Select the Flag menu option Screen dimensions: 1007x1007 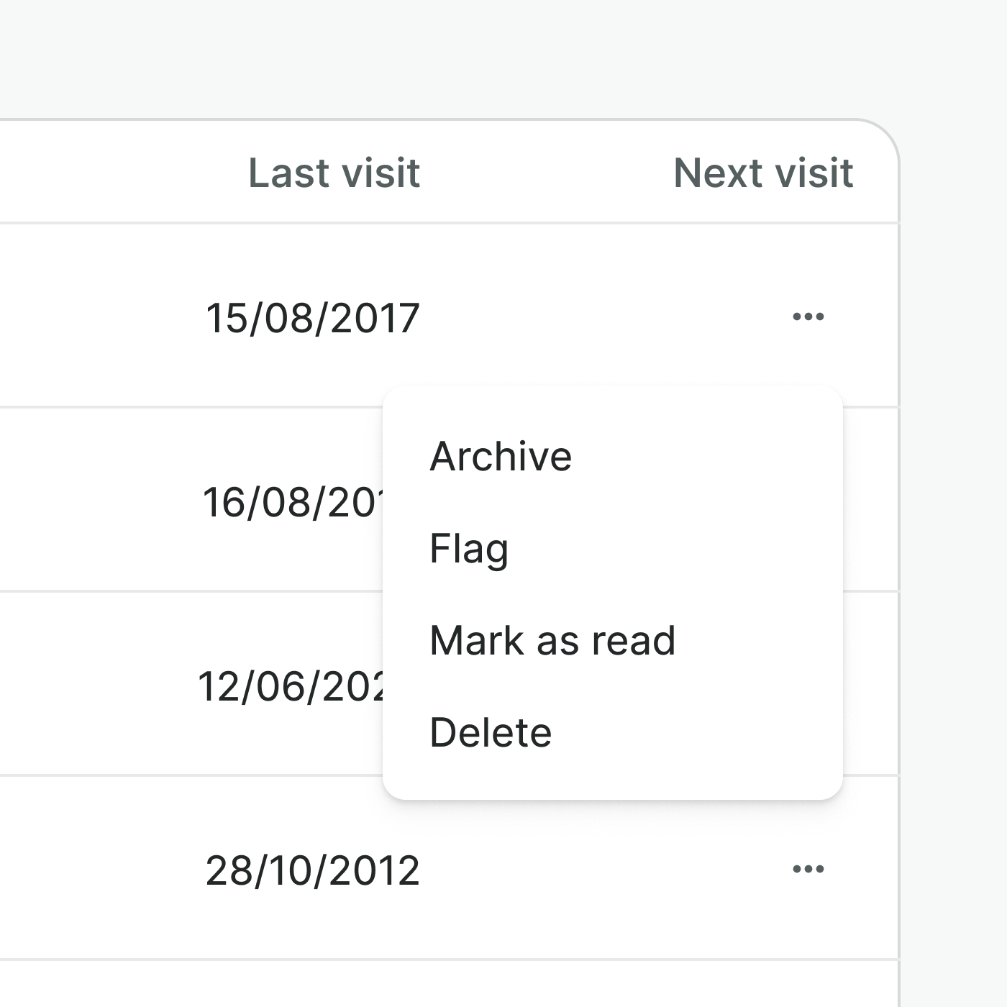pos(469,548)
